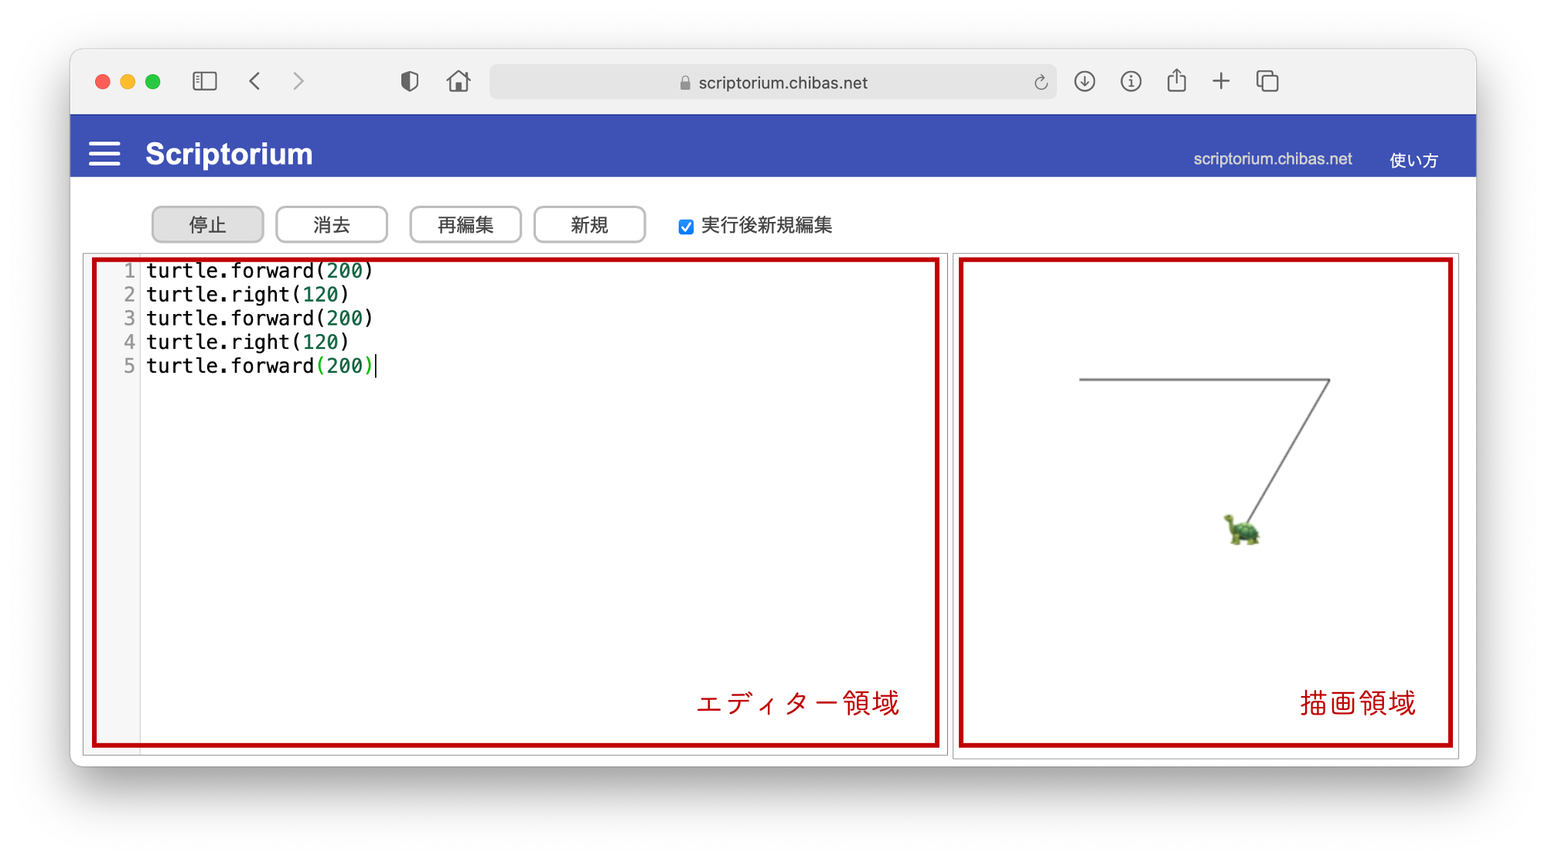
Task: Go to the browser home page icon
Action: [x=459, y=81]
